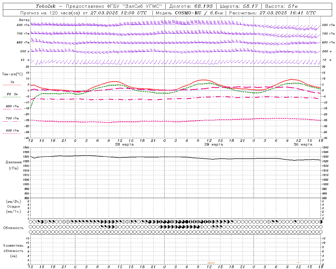
Task: Click the '(мм/3ч.)' precipitation unit label
Action: coord(13,201)
